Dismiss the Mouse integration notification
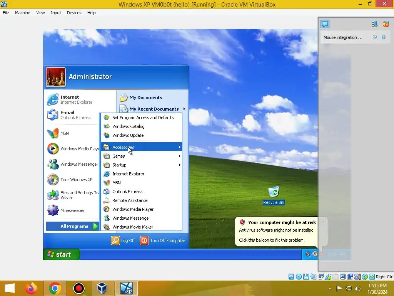This screenshot has height=296, width=394. (384, 37)
